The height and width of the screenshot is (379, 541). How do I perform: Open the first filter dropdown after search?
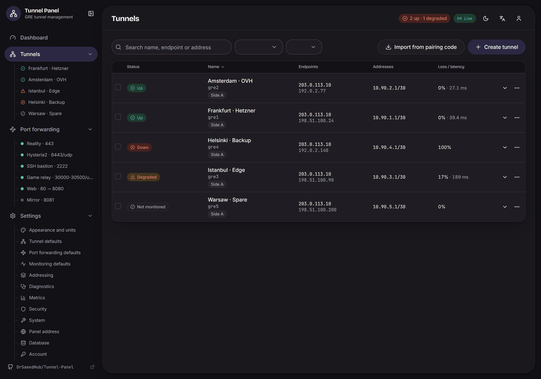click(259, 47)
